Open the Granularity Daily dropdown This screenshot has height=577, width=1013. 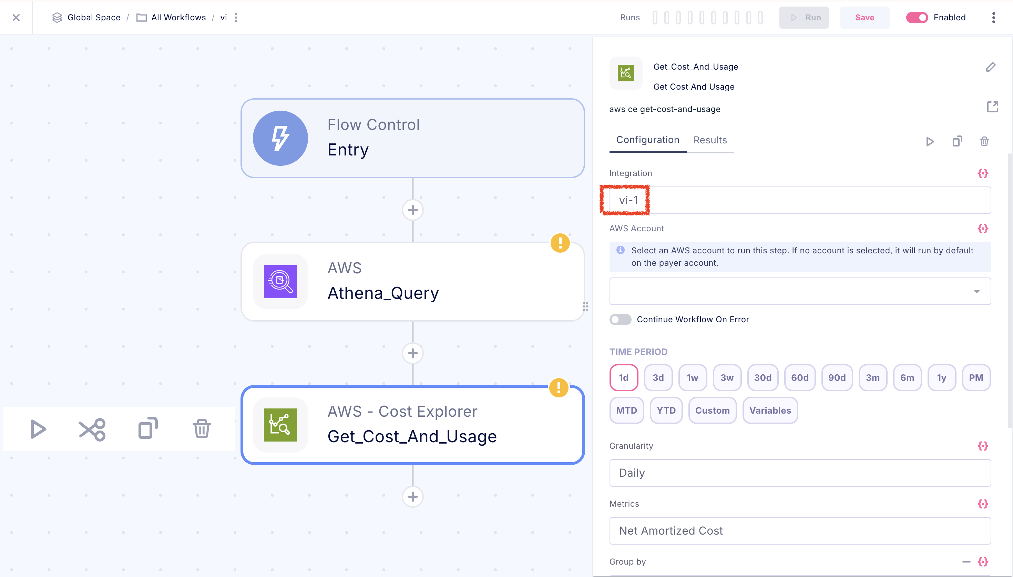click(x=800, y=473)
